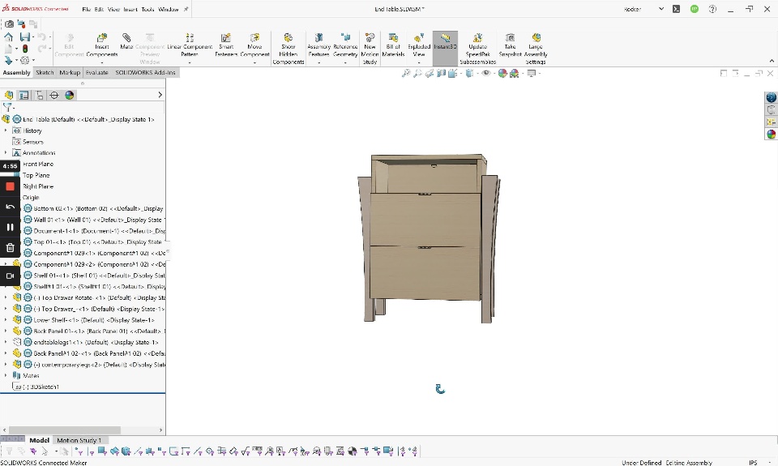Open the SOLIDWORKS Add-Ins tab
The height and width of the screenshot is (466, 778).
point(145,72)
